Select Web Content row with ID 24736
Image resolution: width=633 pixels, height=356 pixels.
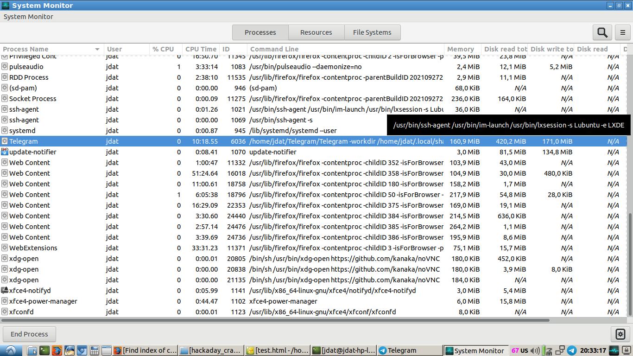click(x=313, y=237)
